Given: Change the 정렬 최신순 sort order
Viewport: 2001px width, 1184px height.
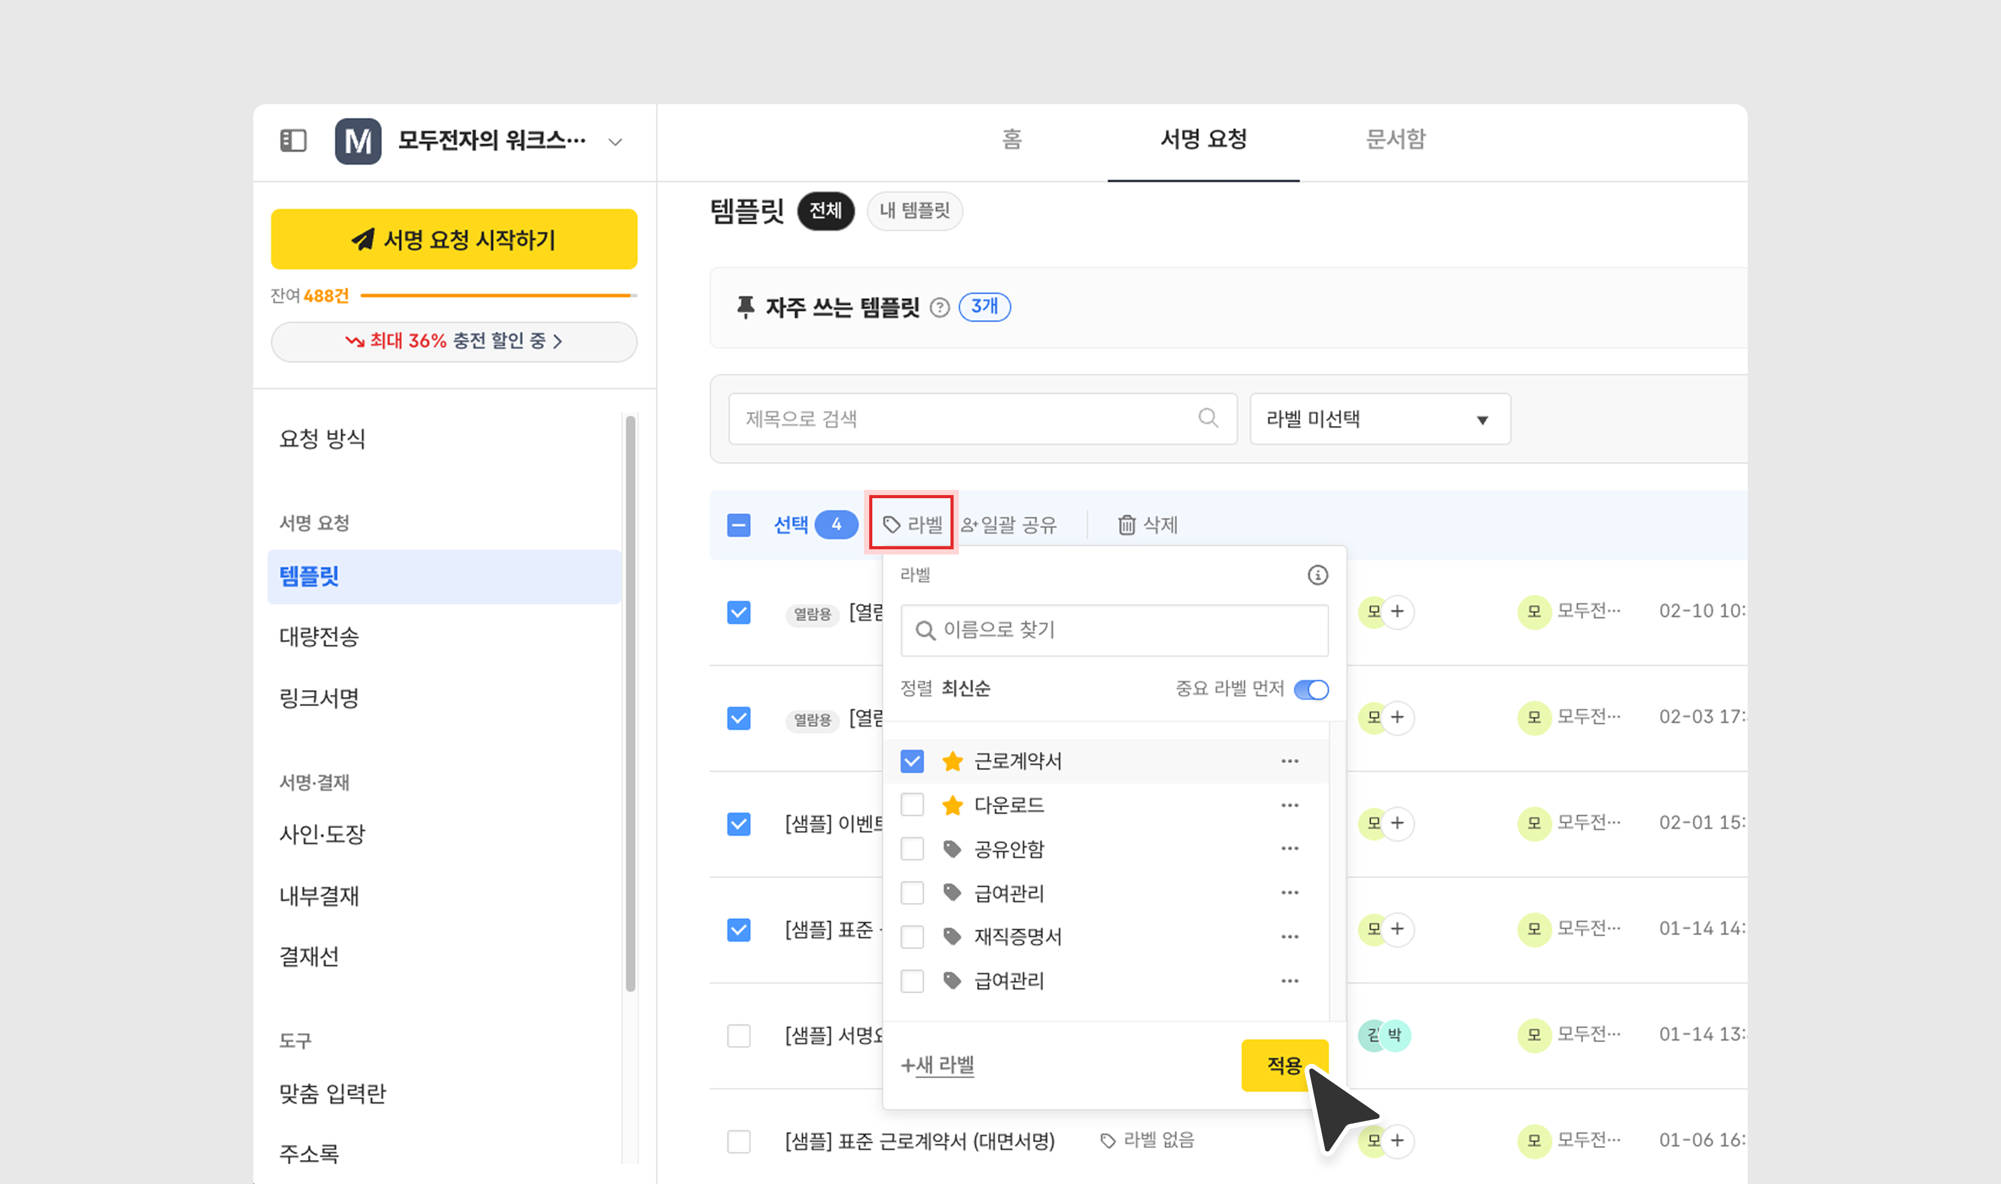Looking at the screenshot, I should [x=965, y=688].
